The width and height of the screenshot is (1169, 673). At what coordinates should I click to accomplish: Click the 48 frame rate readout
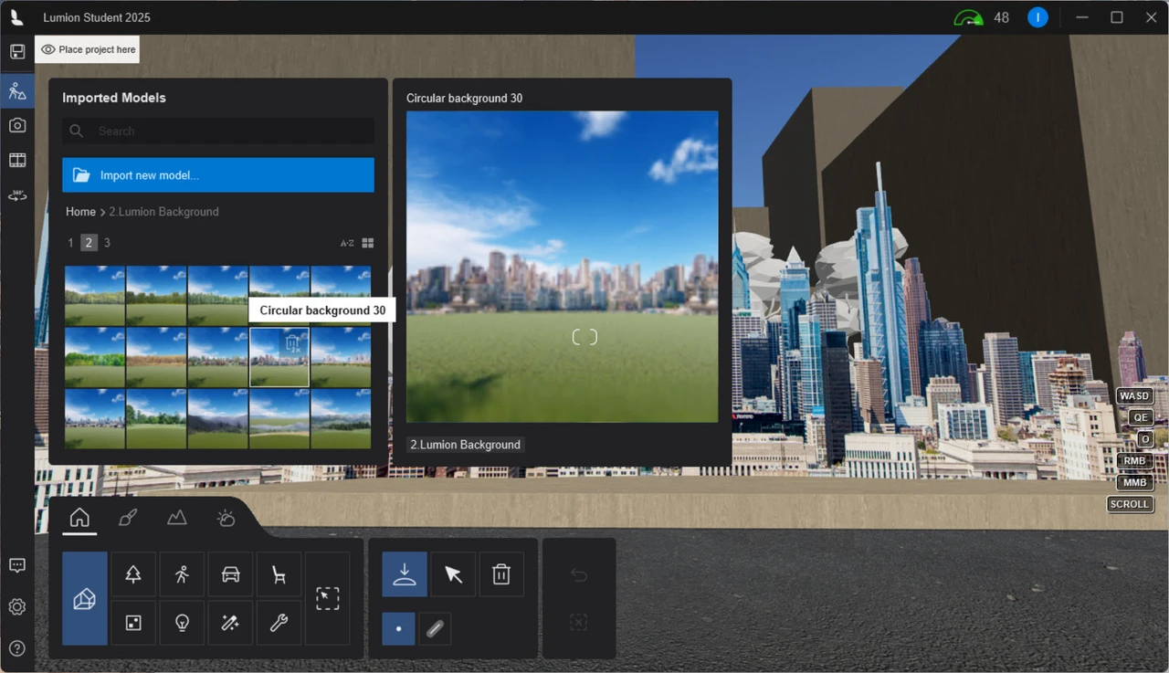[x=1001, y=17]
